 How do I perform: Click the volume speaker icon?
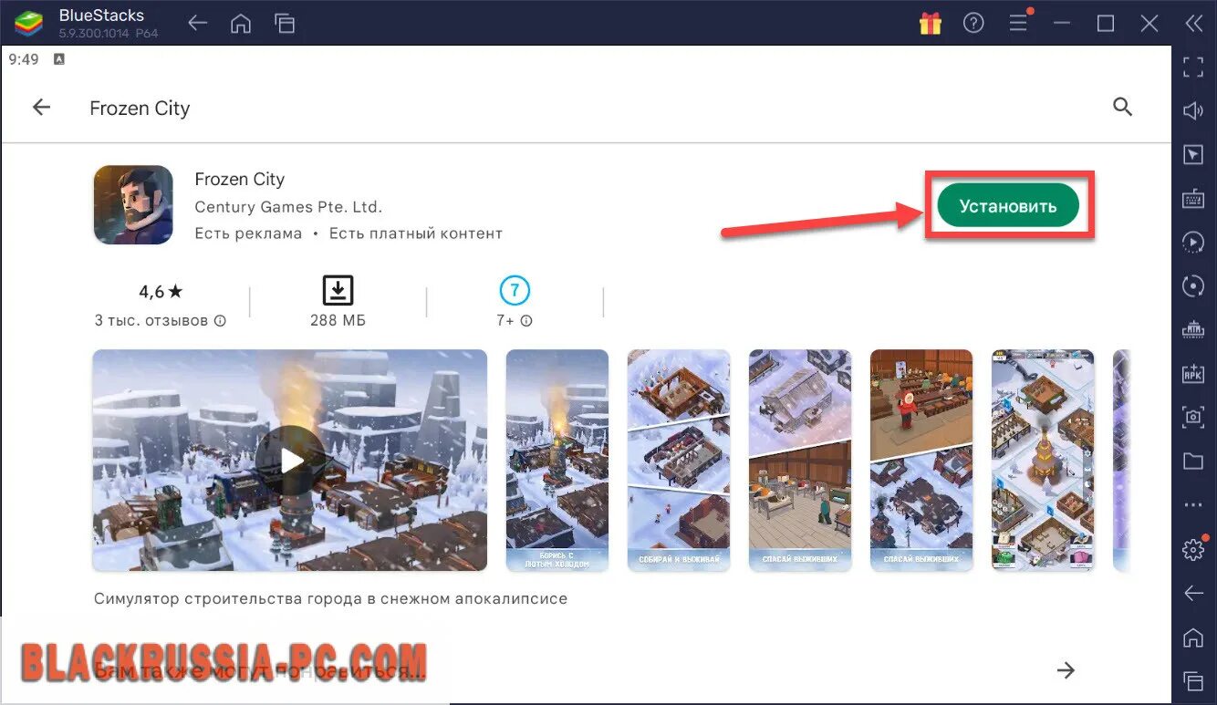(1193, 110)
